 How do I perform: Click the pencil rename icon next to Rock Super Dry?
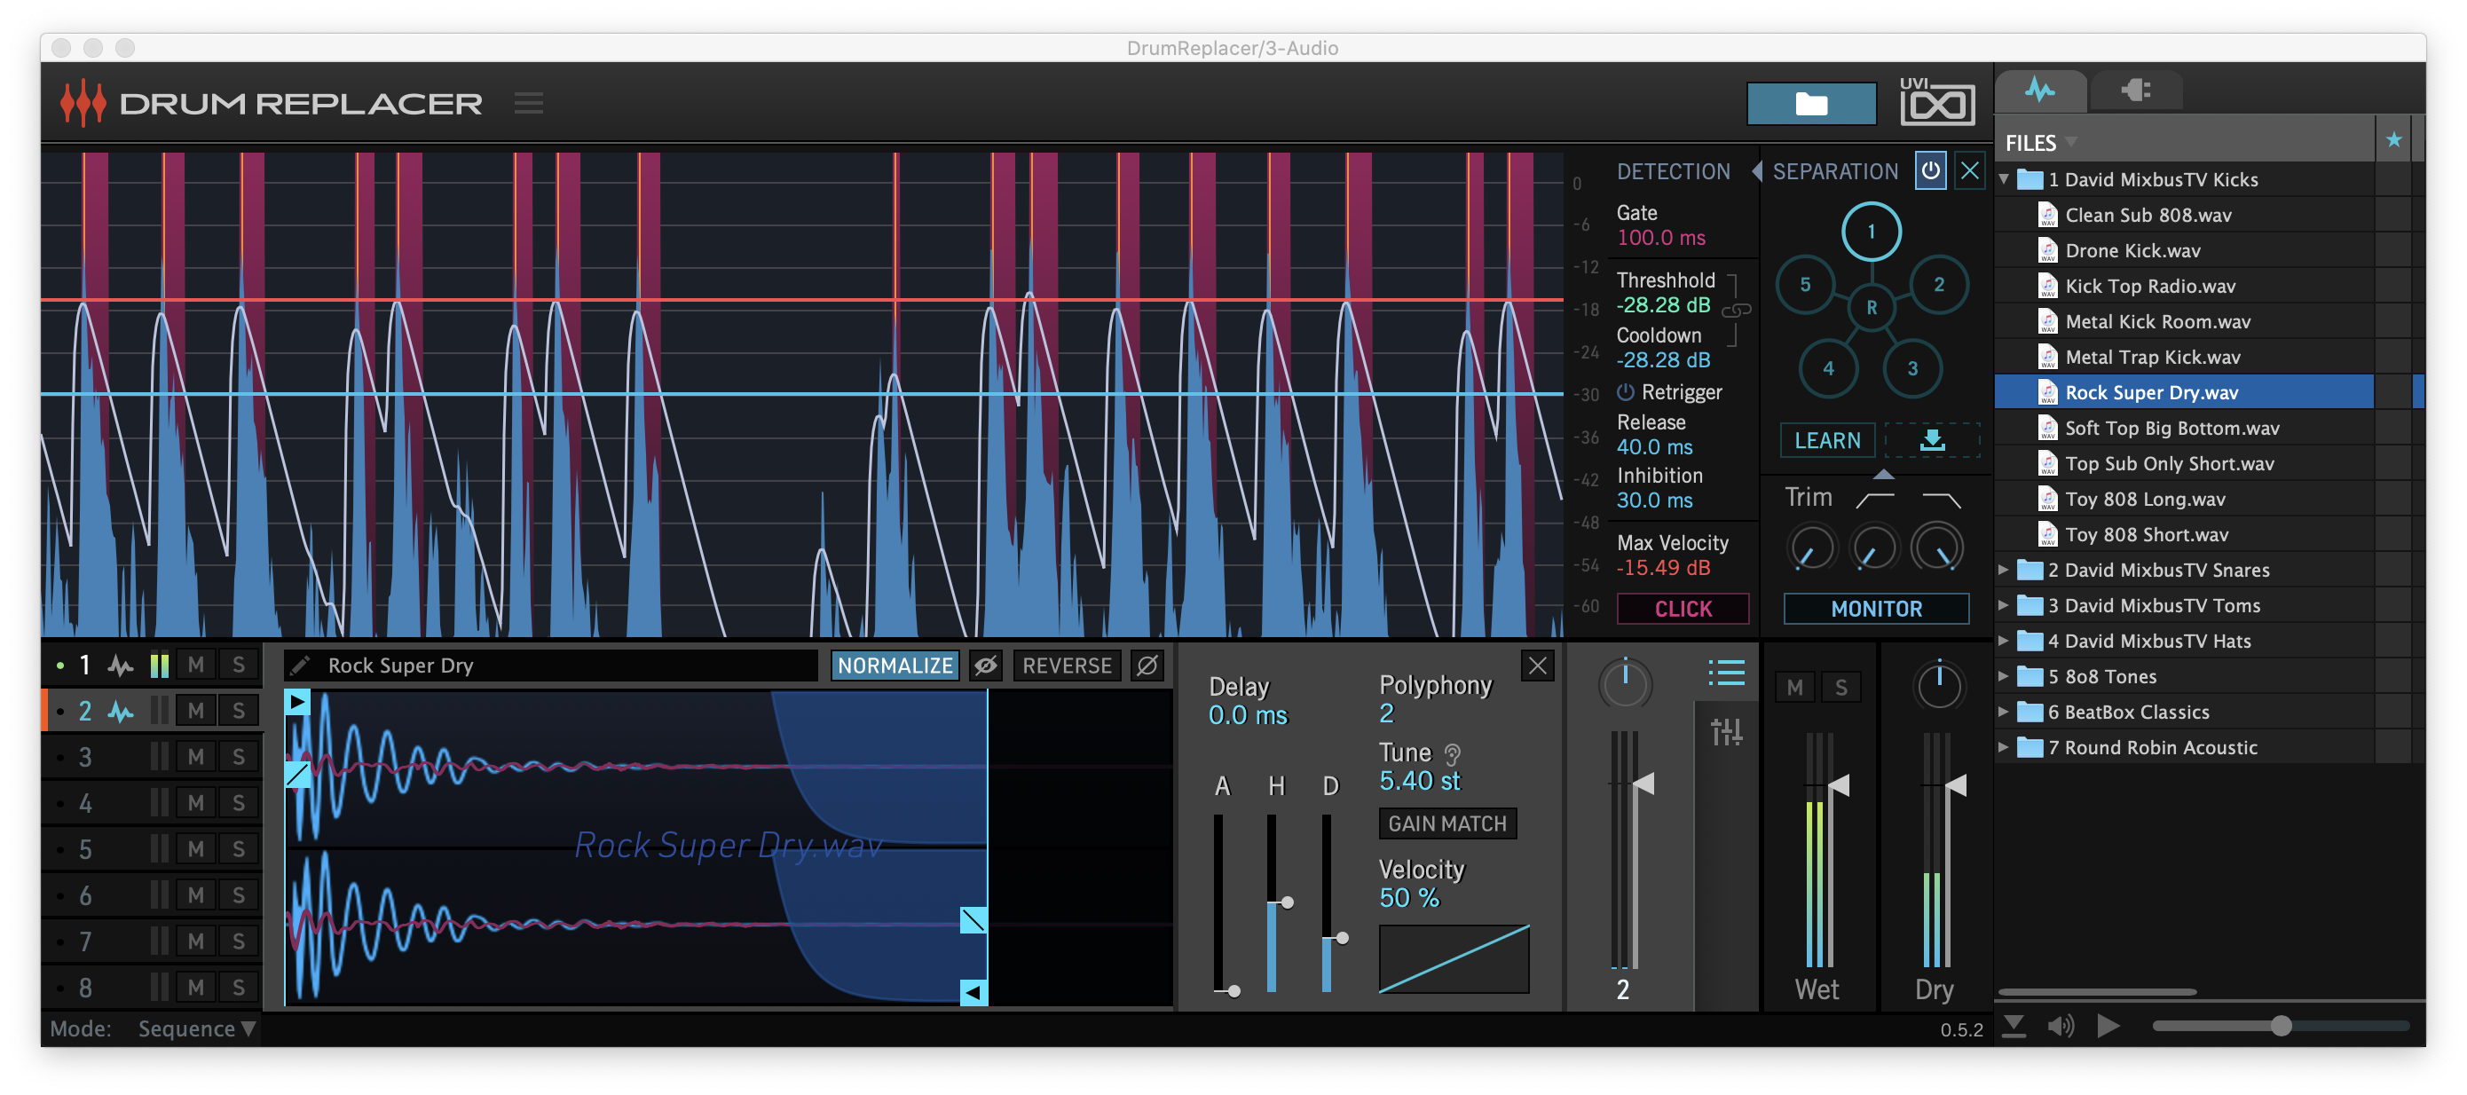point(302,665)
